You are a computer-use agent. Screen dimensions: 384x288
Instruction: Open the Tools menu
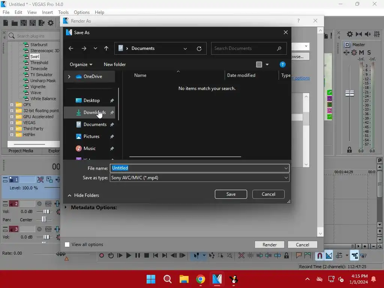click(x=63, y=12)
